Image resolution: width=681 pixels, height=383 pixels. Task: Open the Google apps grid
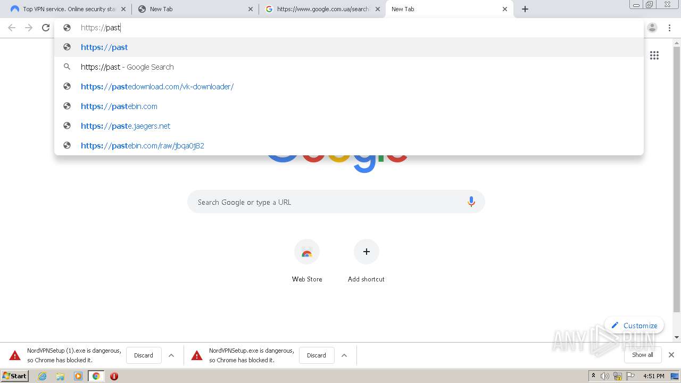654,55
